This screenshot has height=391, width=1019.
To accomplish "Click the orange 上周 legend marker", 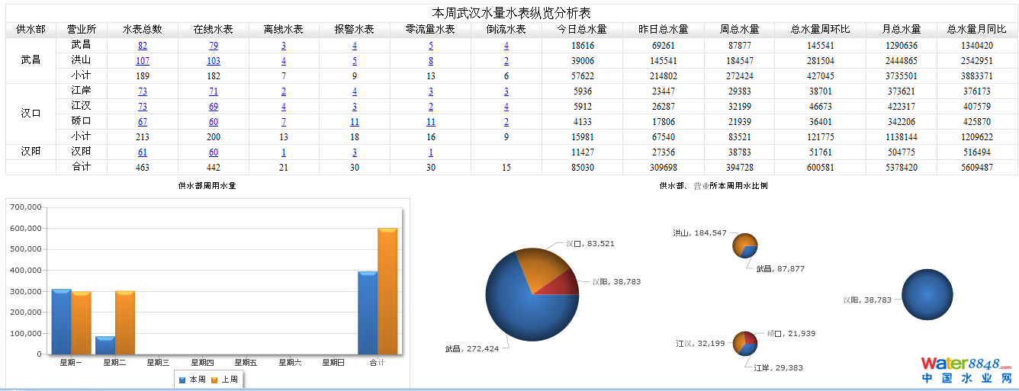I will [214, 380].
